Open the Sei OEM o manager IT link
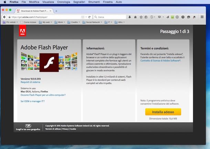This screenshot has width=210, height=149. (33, 101)
